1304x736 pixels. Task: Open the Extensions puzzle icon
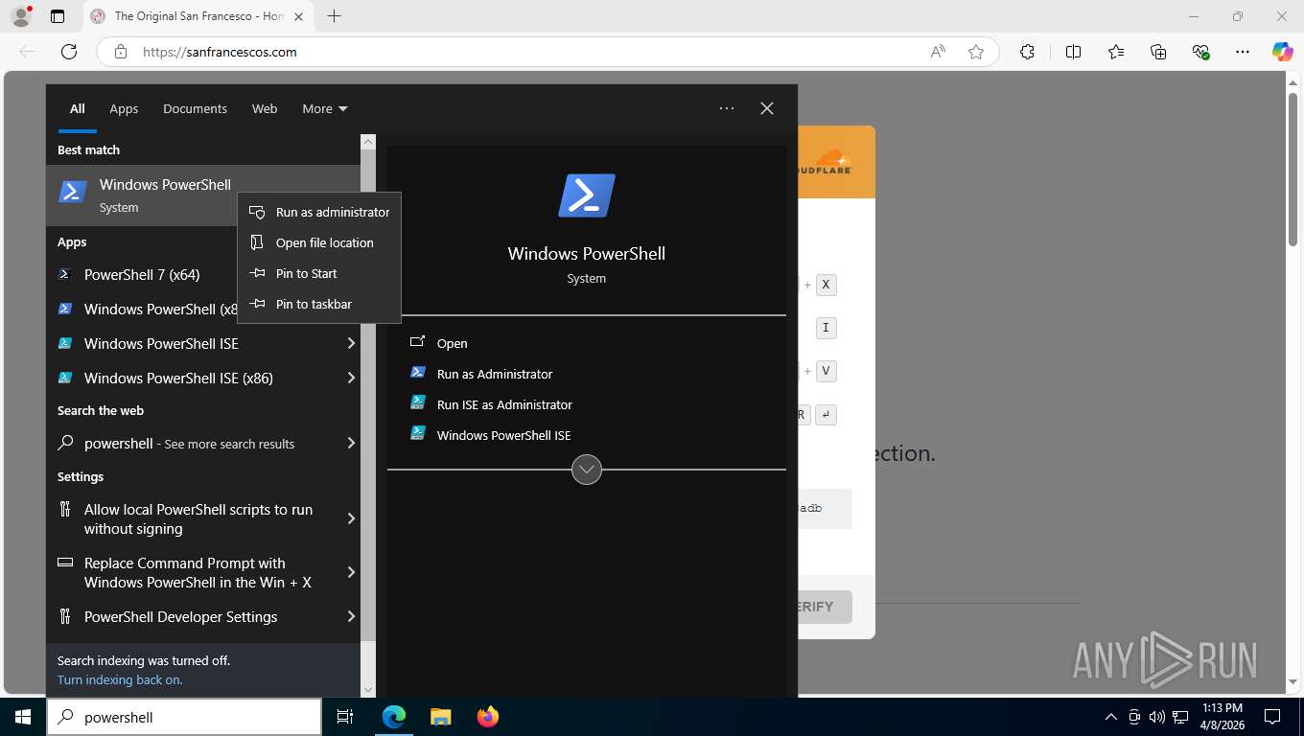pyautogui.click(x=1027, y=52)
